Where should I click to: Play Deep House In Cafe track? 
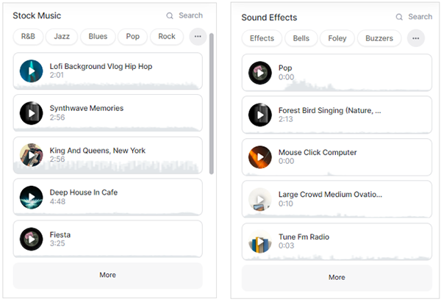[x=31, y=197]
